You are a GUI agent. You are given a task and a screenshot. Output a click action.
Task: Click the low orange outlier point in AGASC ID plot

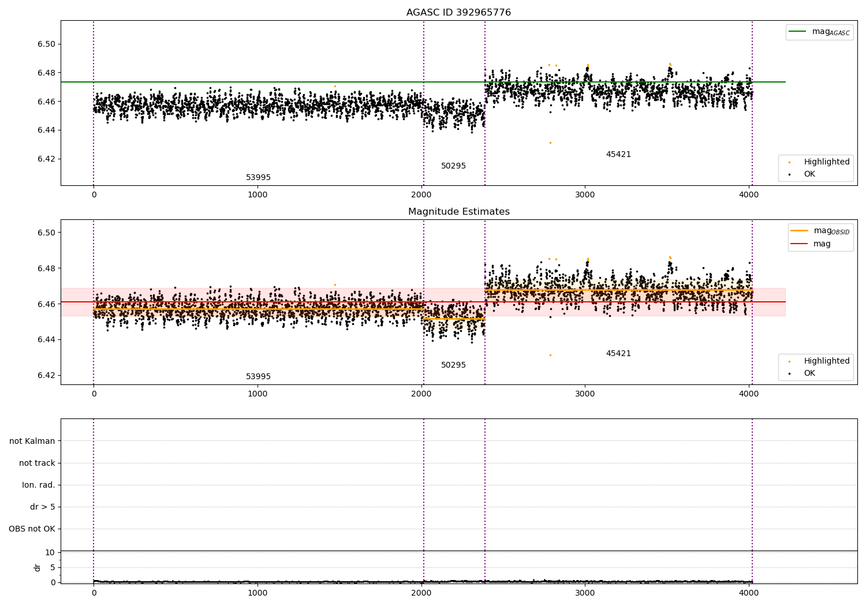click(x=550, y=143)
